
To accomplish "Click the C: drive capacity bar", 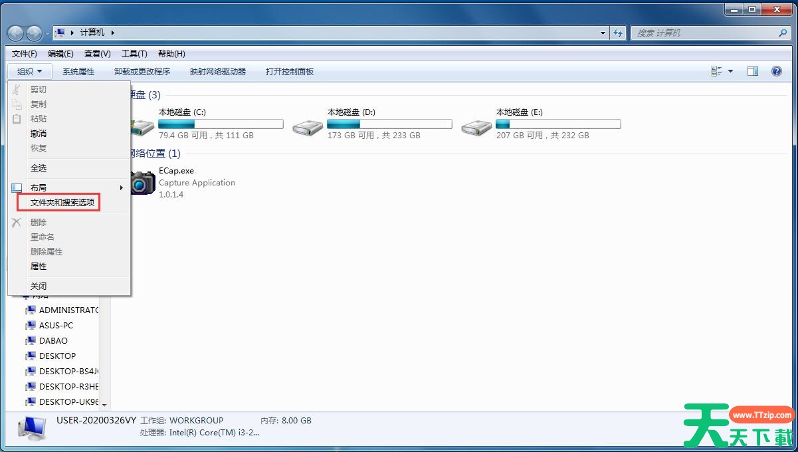I will pos(221,124).
